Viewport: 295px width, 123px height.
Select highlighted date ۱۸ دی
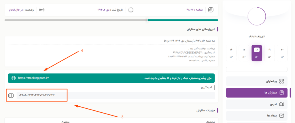coord(257,53)
